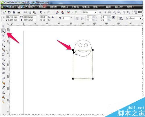Open paragraph text wrap options
This screenshot has width=145, height=117.
[x=121, y=18]
